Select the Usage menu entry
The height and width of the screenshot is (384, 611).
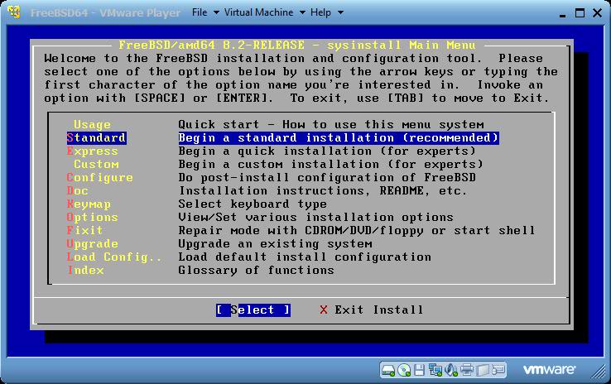pyautogui.click(x=93, y=125)
